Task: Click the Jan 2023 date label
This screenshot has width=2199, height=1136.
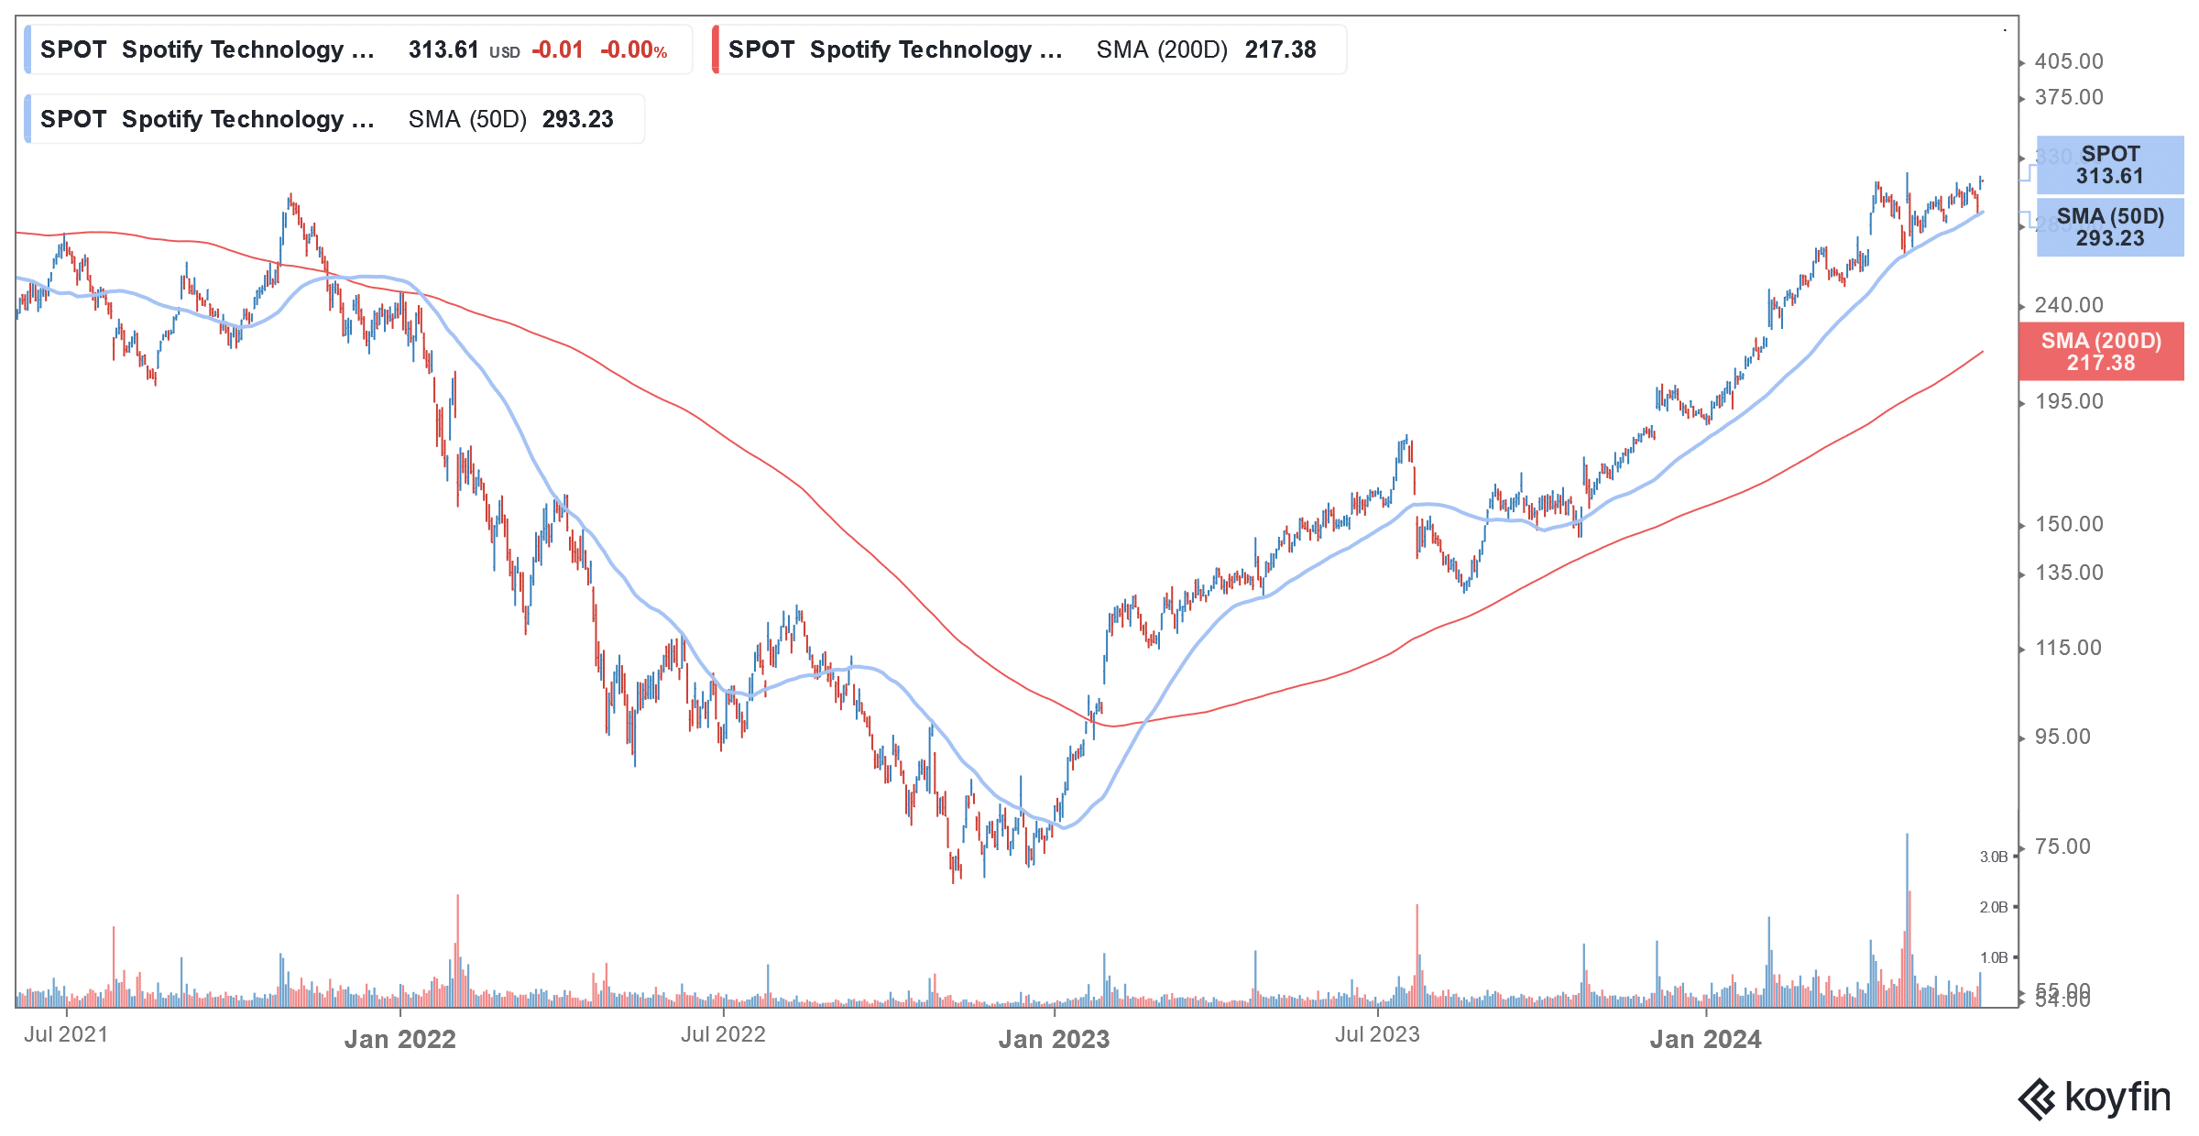Action: tap(1054, 1039)
